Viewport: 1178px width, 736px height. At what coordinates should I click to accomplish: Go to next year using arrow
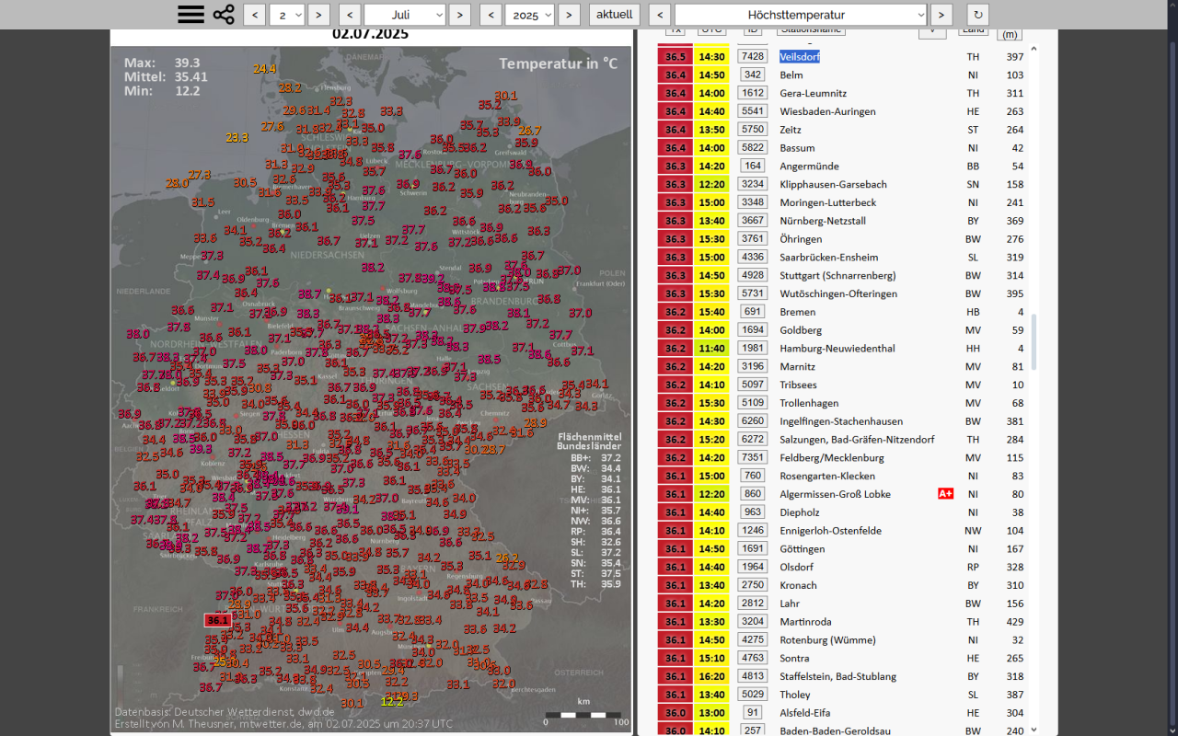570,15
